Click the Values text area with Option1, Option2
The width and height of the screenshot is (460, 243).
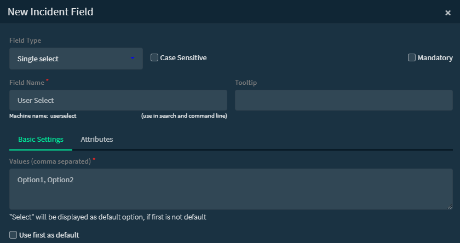click(x=231, y=189)
